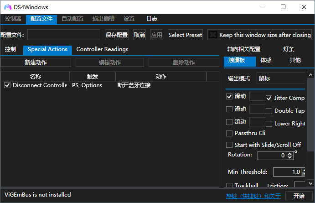
Task: Close the DS4Windows window
Action: (304, 7)
